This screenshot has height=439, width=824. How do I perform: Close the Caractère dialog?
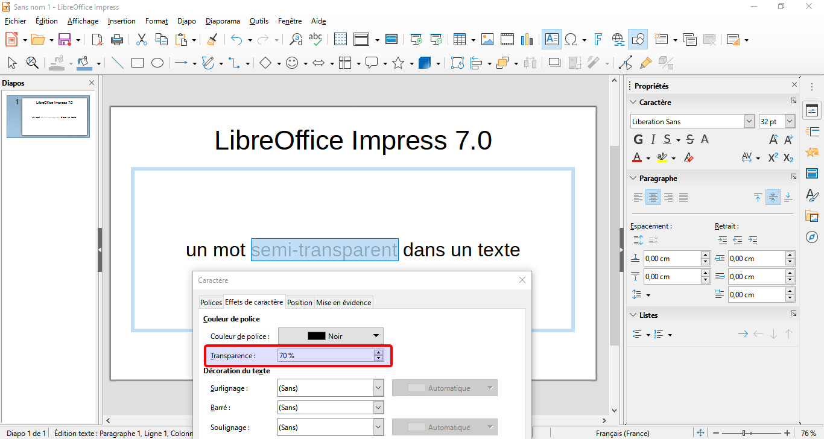pyautogui.click(x=522, y=280)
